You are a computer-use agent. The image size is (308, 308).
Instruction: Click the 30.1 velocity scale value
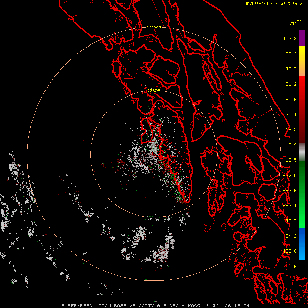[x=291, y=115]
